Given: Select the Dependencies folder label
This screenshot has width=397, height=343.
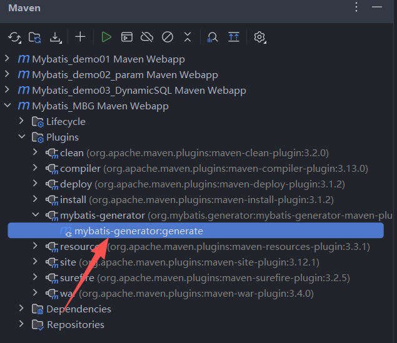Looking at the screenshot, I should (x=79, y=309).
